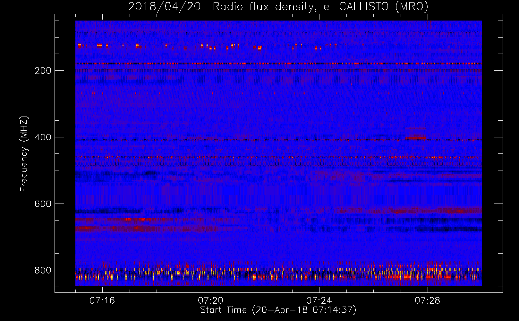
Task: Click the 400 frequency tick label
Action: tap(43, 137)
